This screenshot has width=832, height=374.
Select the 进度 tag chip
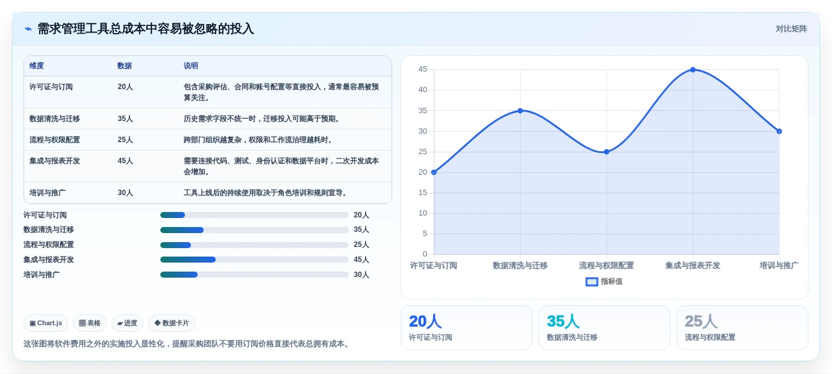tap(127, 323)
